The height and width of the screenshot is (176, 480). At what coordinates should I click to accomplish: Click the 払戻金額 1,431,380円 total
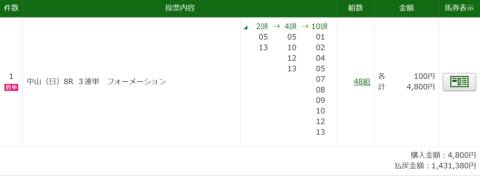tap(435, 166)
